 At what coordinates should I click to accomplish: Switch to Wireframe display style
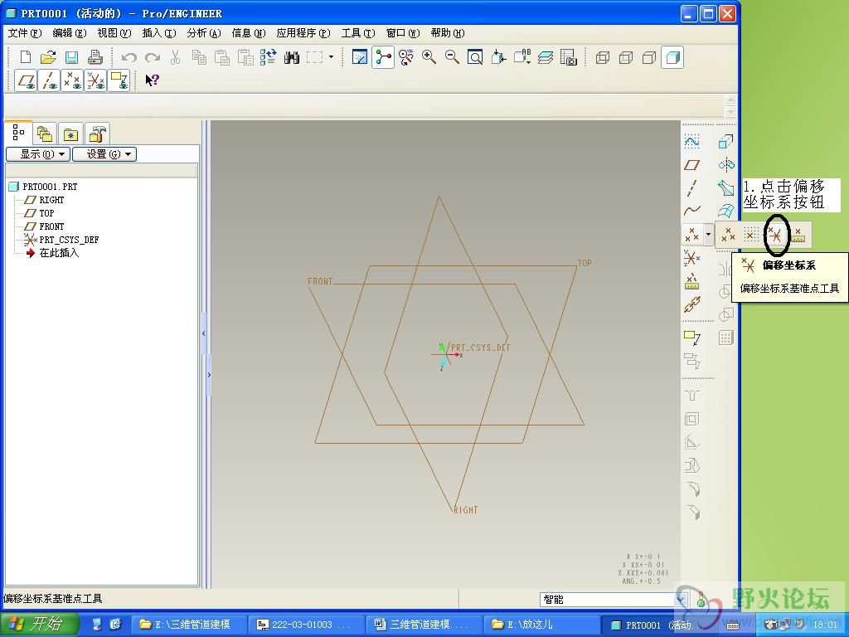point(603,57)
